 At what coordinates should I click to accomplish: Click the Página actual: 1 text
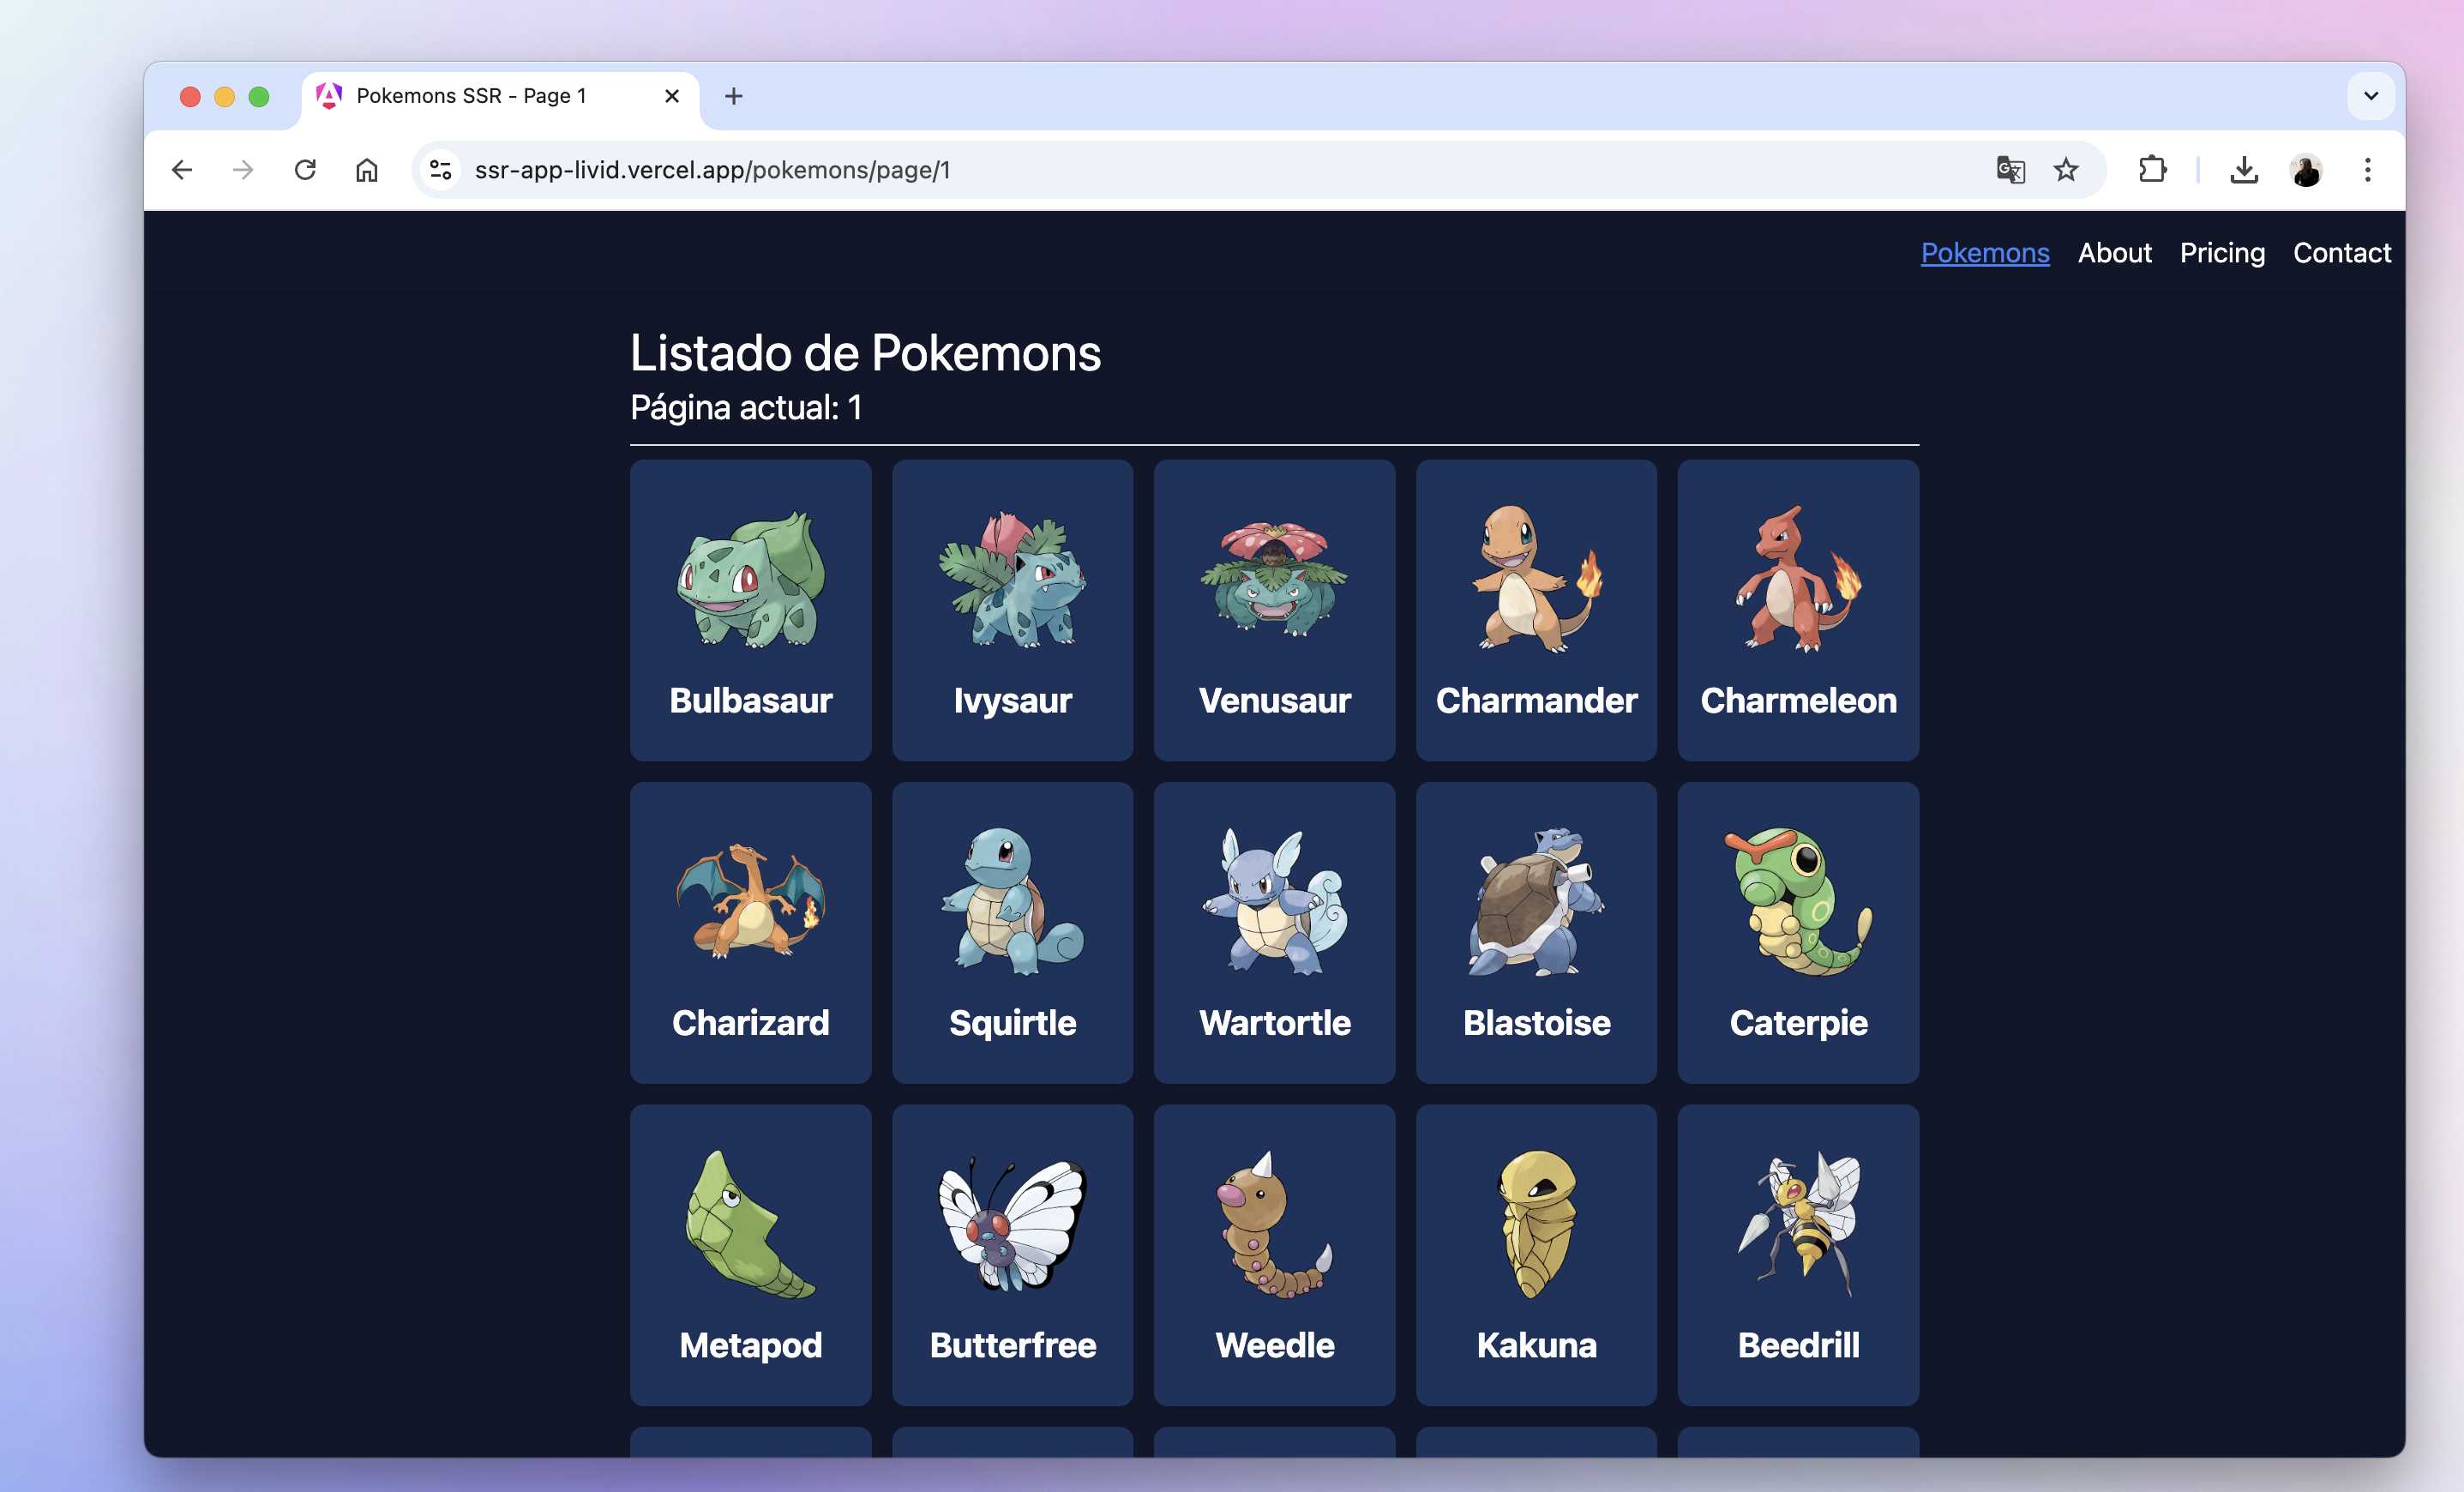745,408
